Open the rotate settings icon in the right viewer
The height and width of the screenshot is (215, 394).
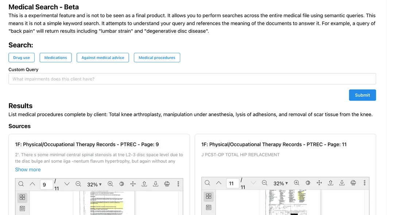308,183
